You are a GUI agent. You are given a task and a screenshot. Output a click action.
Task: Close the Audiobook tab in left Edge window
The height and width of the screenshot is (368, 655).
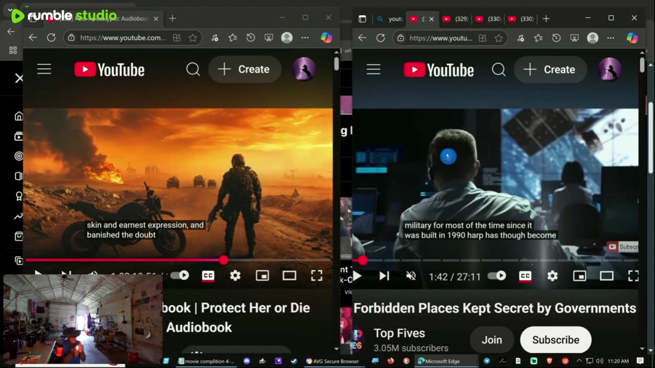156,18
